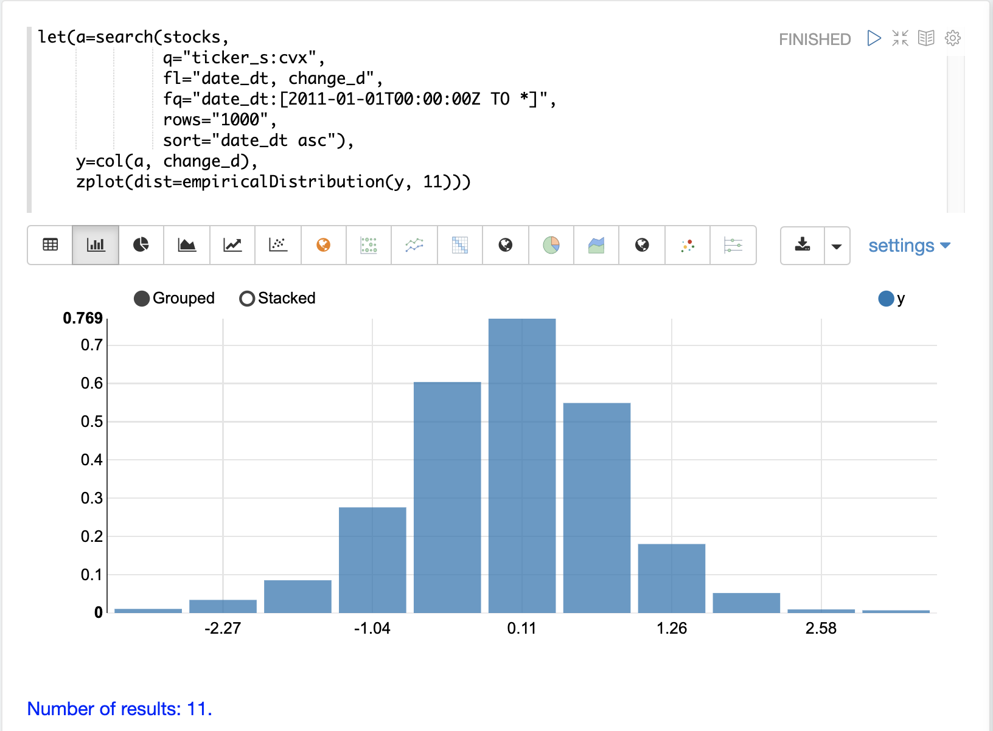The image size is (993, 731).
Task: Expand the download options caret
Action: point(837,246)
